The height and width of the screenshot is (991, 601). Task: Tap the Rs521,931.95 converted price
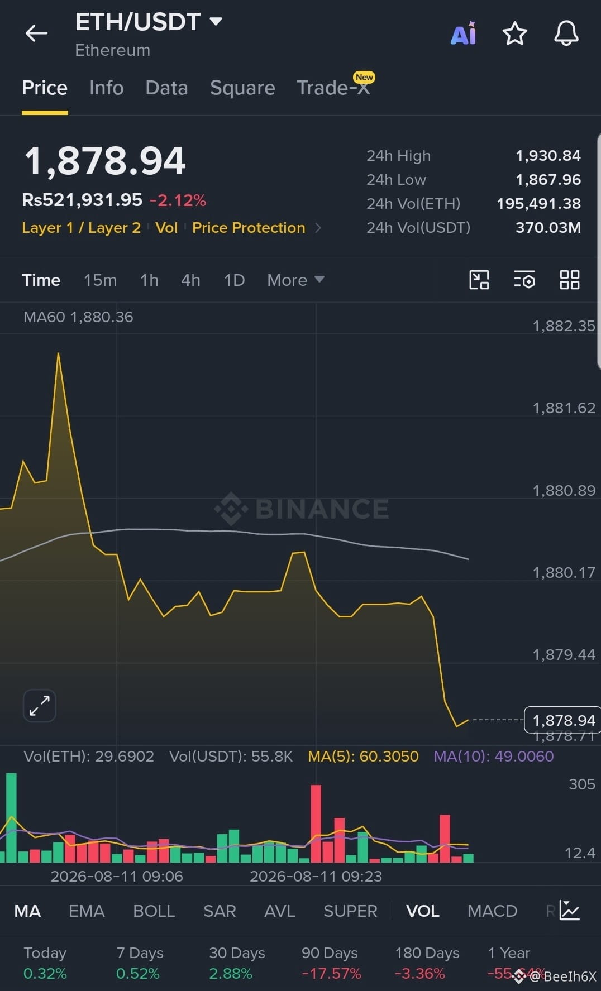click(82, 200)
